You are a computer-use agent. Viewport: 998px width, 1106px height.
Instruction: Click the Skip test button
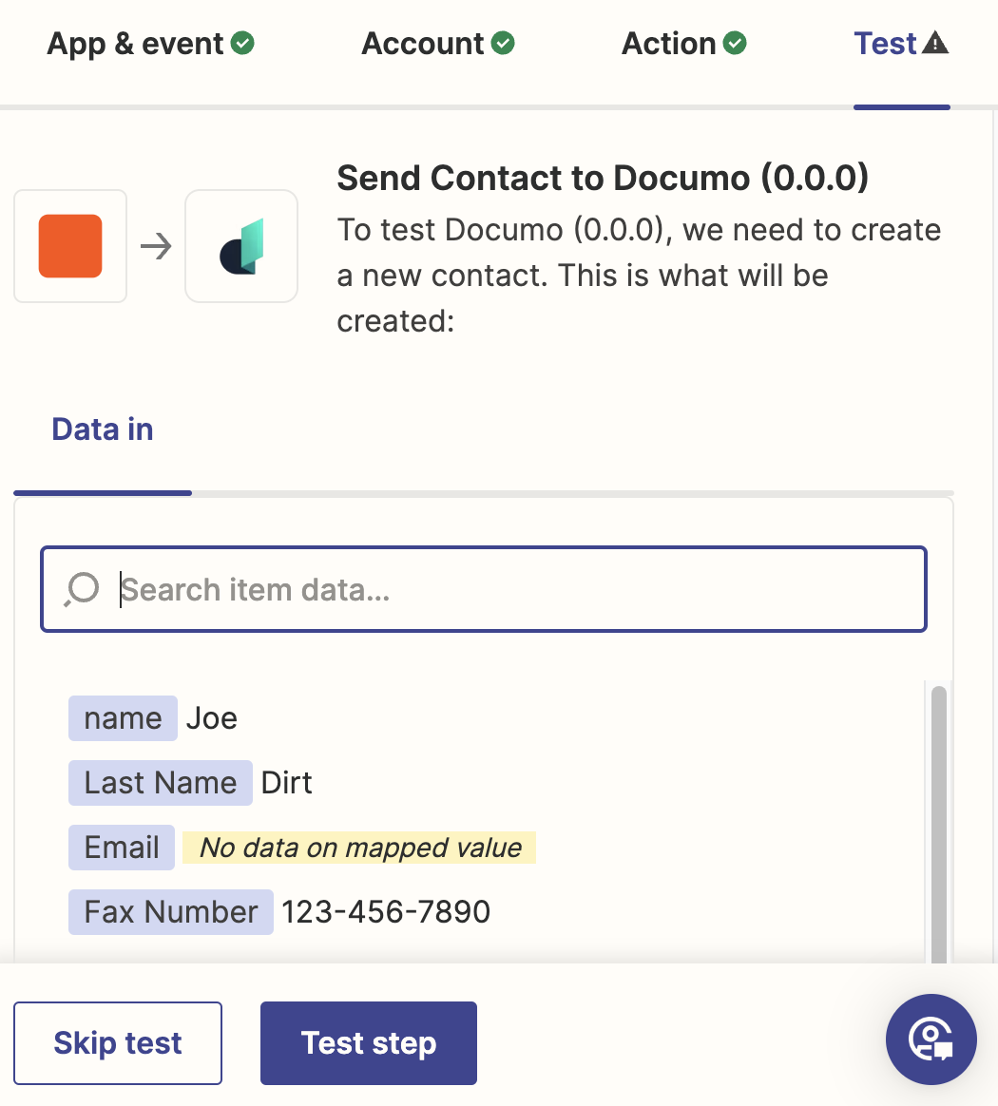point(118,1043)
